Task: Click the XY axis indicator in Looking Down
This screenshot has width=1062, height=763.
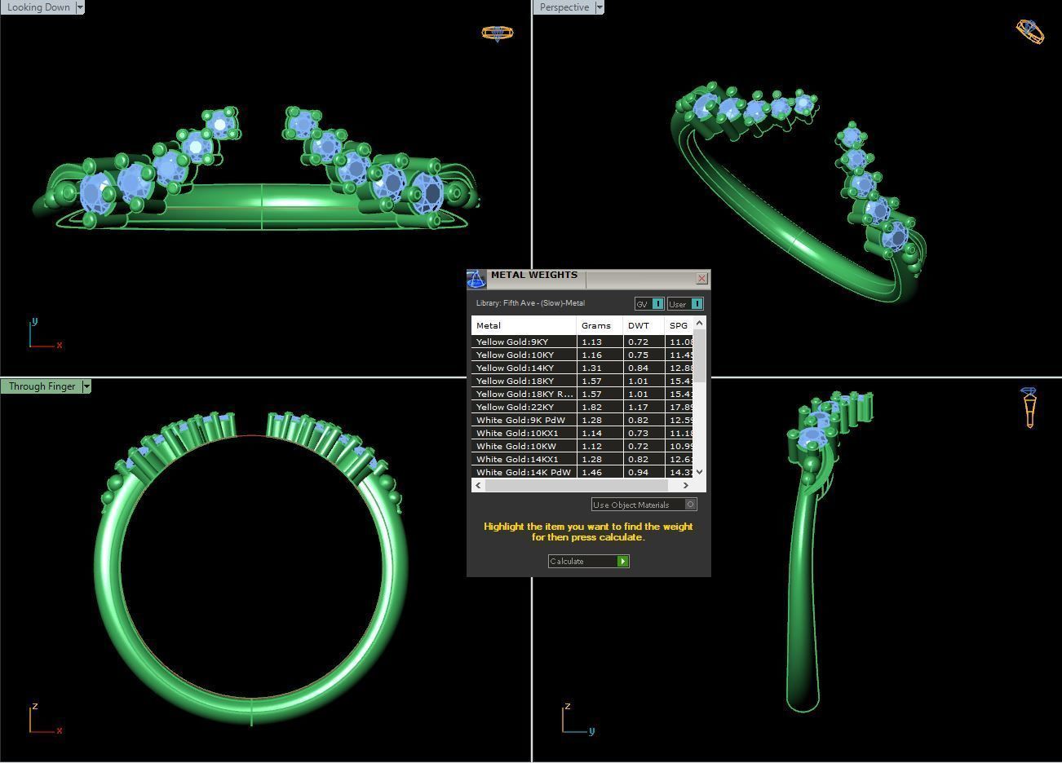Action: click(x=45, y=334)
